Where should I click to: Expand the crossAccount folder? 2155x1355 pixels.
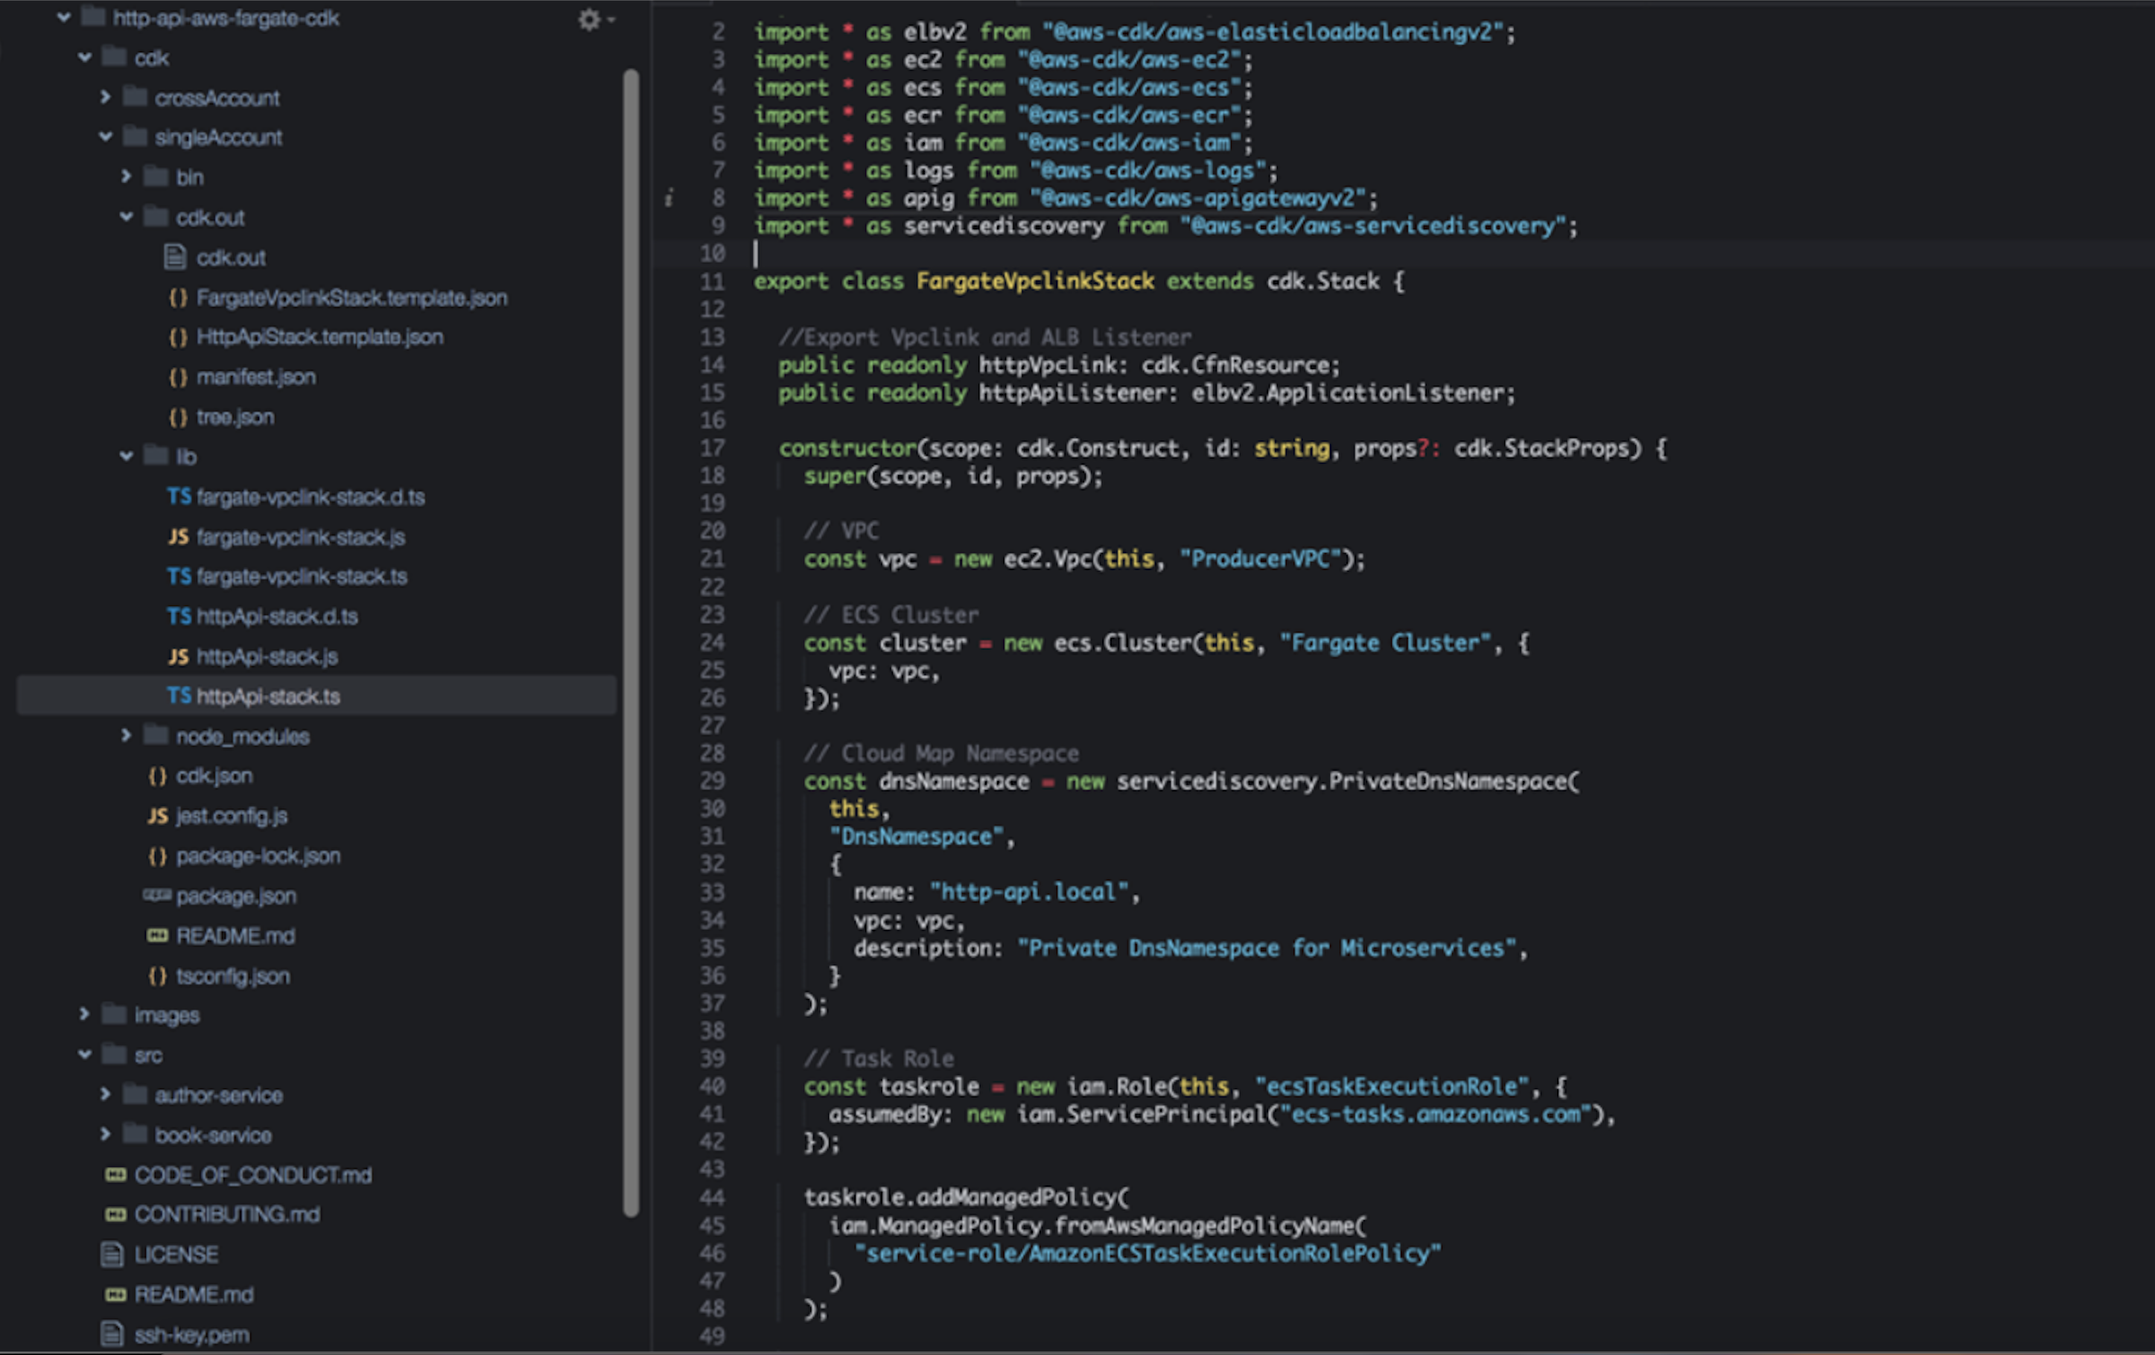(106, 97)
